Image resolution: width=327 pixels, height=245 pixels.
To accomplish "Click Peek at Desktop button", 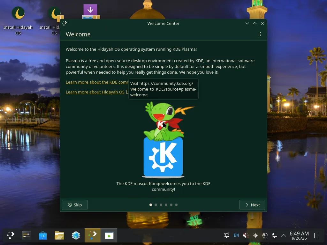I will (317, 235).
